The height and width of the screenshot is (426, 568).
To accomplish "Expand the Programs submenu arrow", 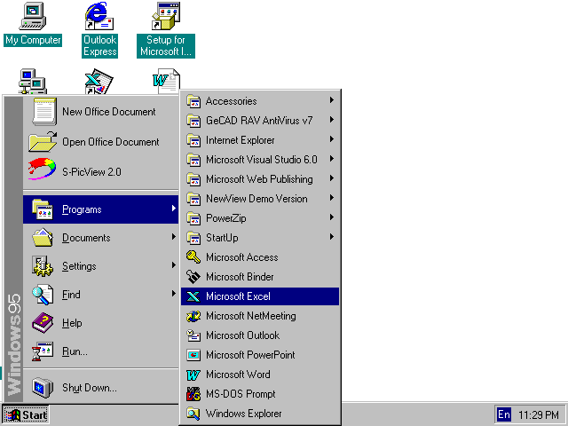I will (174, 209).
